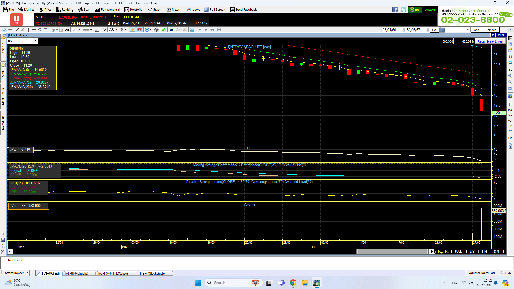Pick the ellipse drawing tool
This screenshot has height=289, width=514.
[x=40, y=30]
